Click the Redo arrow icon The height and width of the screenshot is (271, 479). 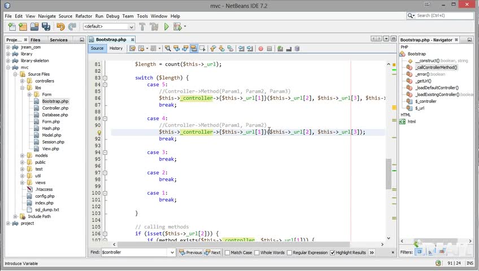pos(72,27)
